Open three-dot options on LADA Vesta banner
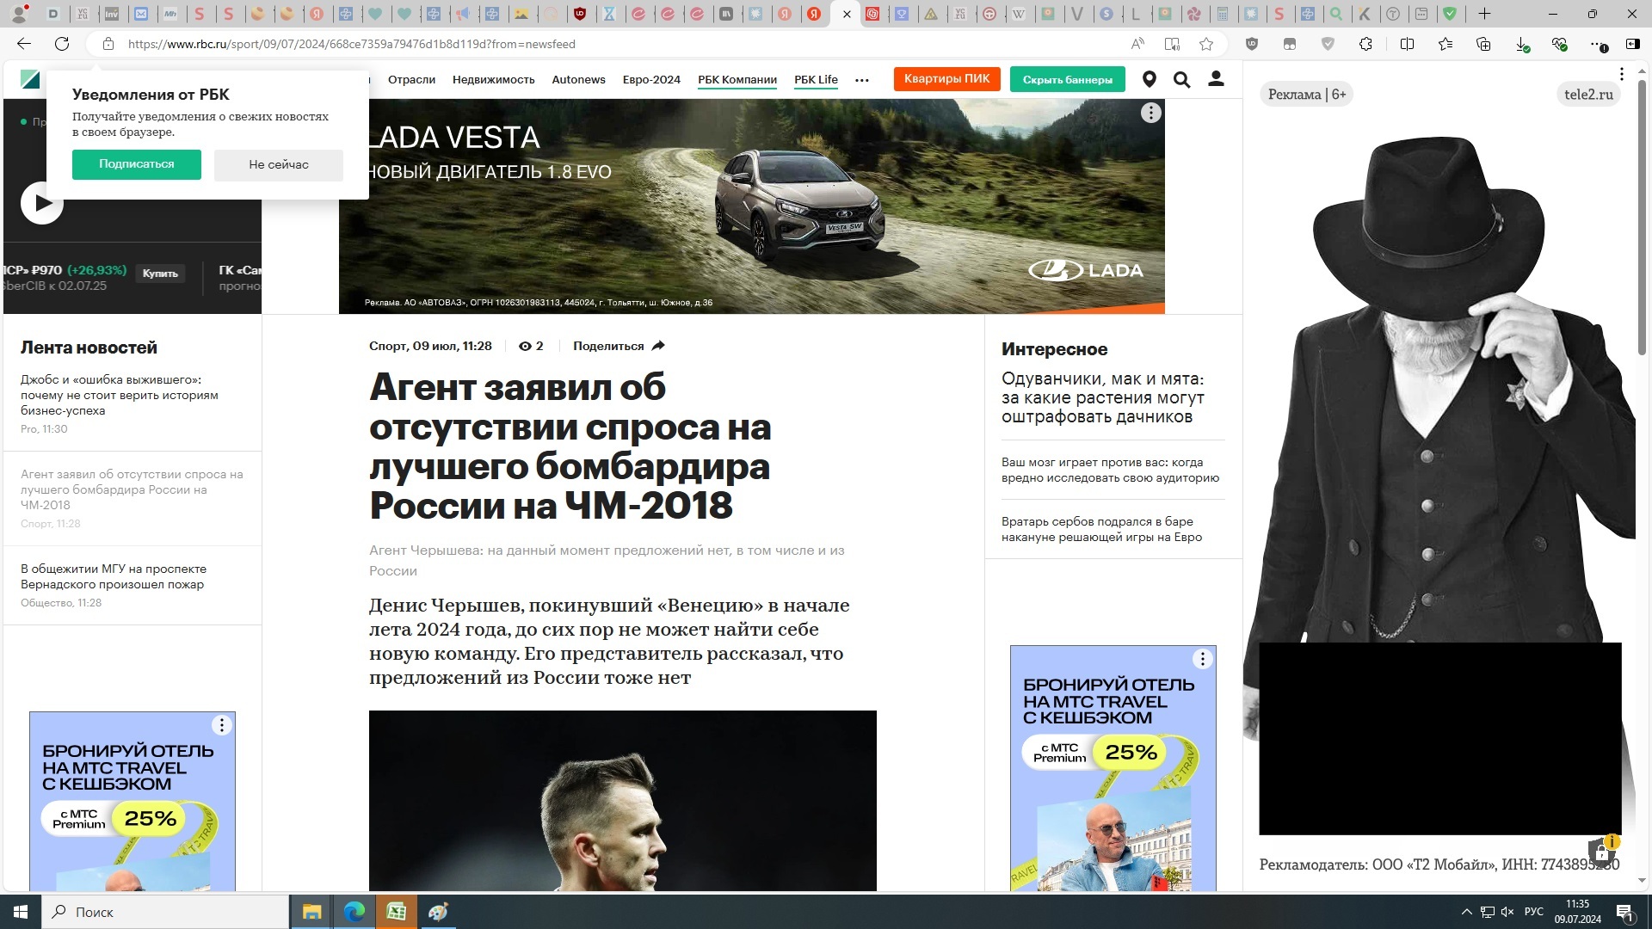 click(x=1150, y=113)
